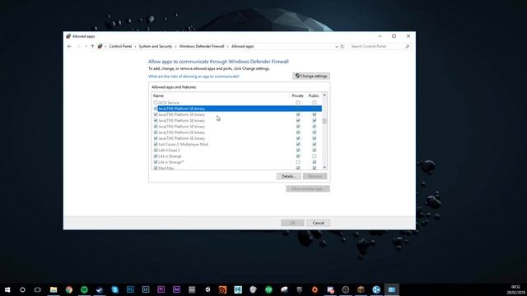Click Allow another app button

(x=308, y=189)
